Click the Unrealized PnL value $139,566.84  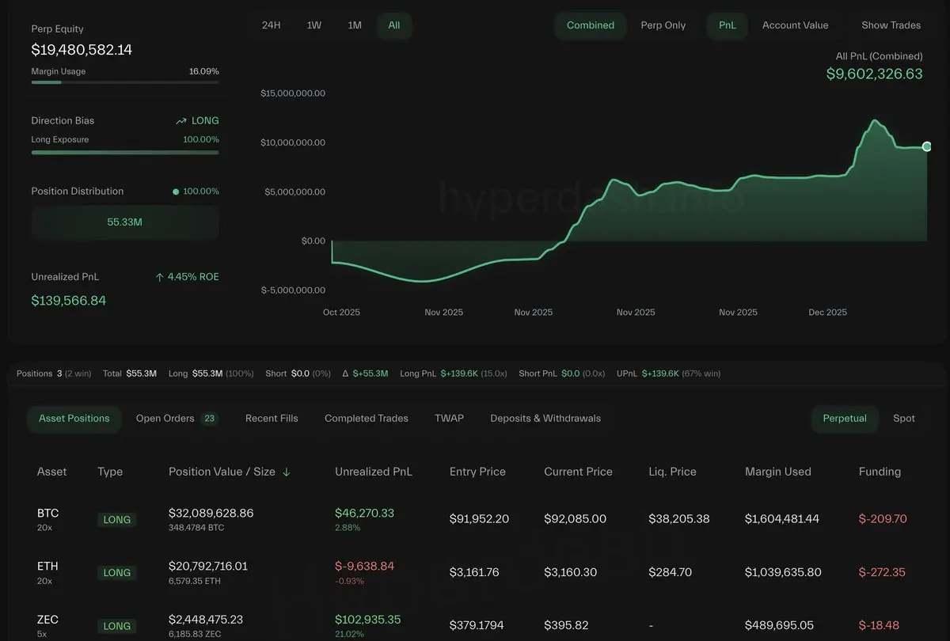(69, 301)
